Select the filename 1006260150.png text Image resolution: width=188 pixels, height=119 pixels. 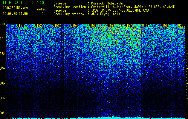(x=16, y=8)
